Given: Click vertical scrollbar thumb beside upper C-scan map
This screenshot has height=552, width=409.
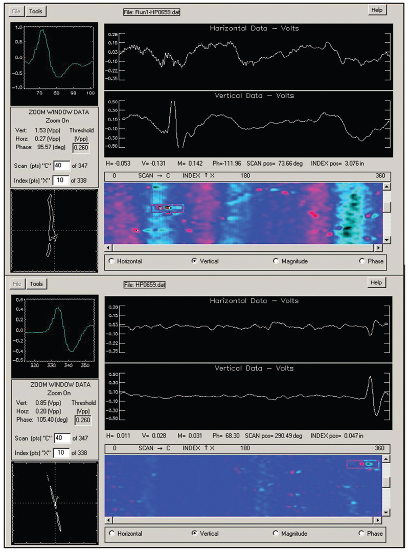Looking at the screenshot, I should (x=387, y=207).
